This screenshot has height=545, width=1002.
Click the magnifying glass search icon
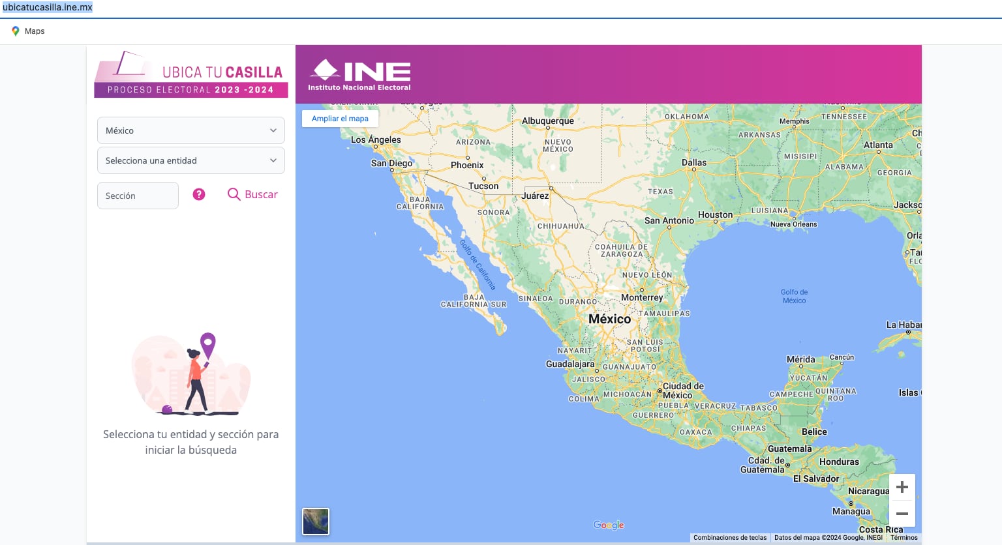coord(234,194)
